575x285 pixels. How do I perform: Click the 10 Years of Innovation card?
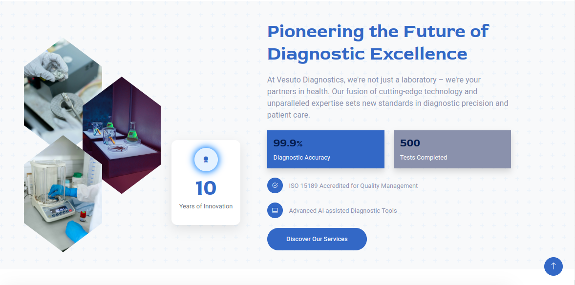(206, 183)
